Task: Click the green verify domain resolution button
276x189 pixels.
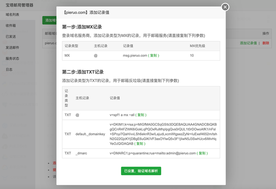Action: [x=141, y=171]
